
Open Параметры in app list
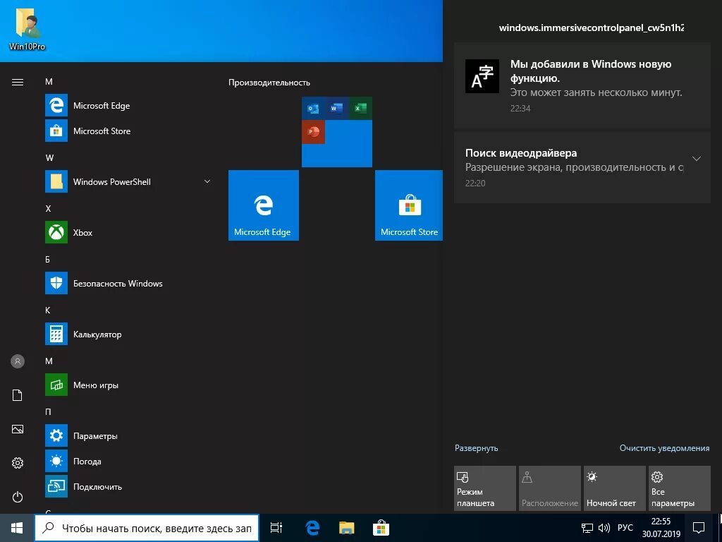[128, 435]
